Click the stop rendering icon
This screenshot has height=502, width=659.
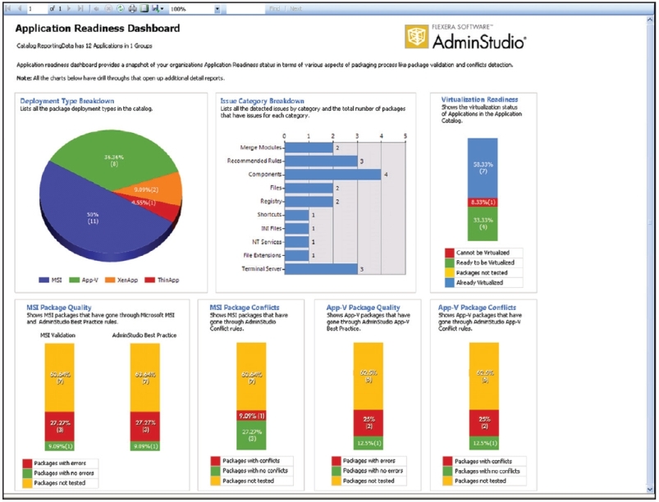click(110, 8)
